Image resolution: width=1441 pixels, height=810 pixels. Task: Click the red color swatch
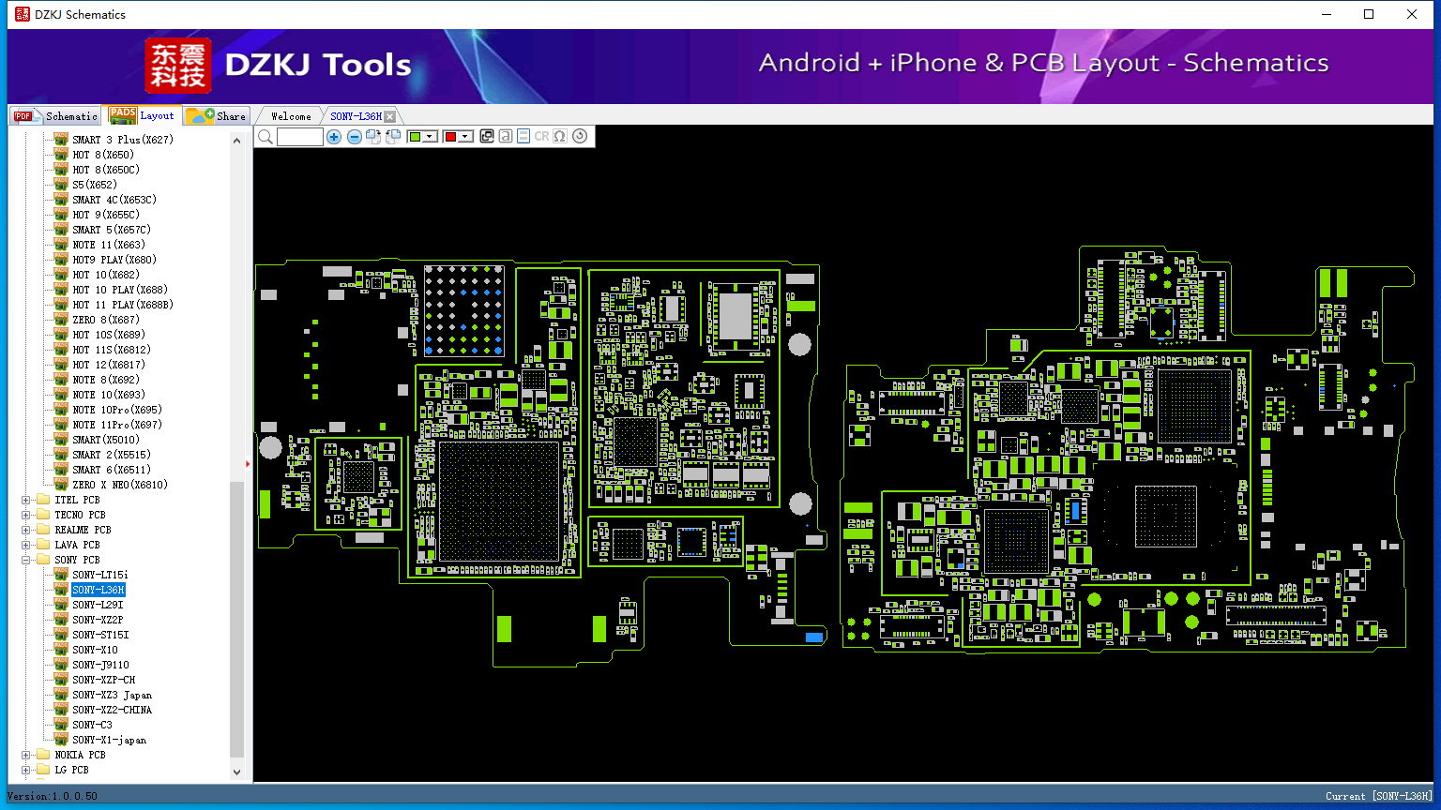point(450,137)
